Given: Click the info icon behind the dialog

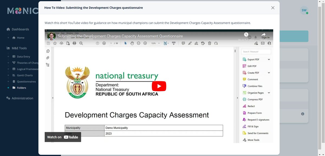Looking at the screenshot, I should 303,114.
